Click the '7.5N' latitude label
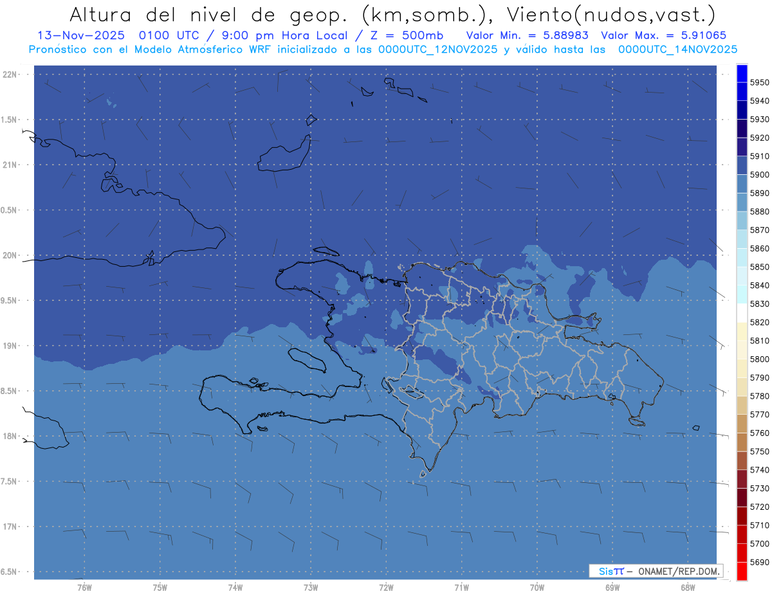This screenshot has width=772, height=596. (8, 482)
